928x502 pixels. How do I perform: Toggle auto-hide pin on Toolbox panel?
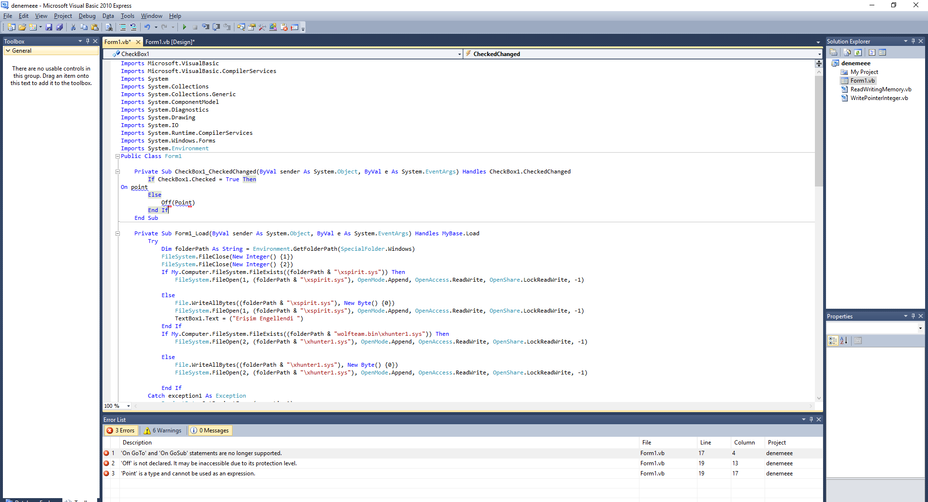coord(87,41)
